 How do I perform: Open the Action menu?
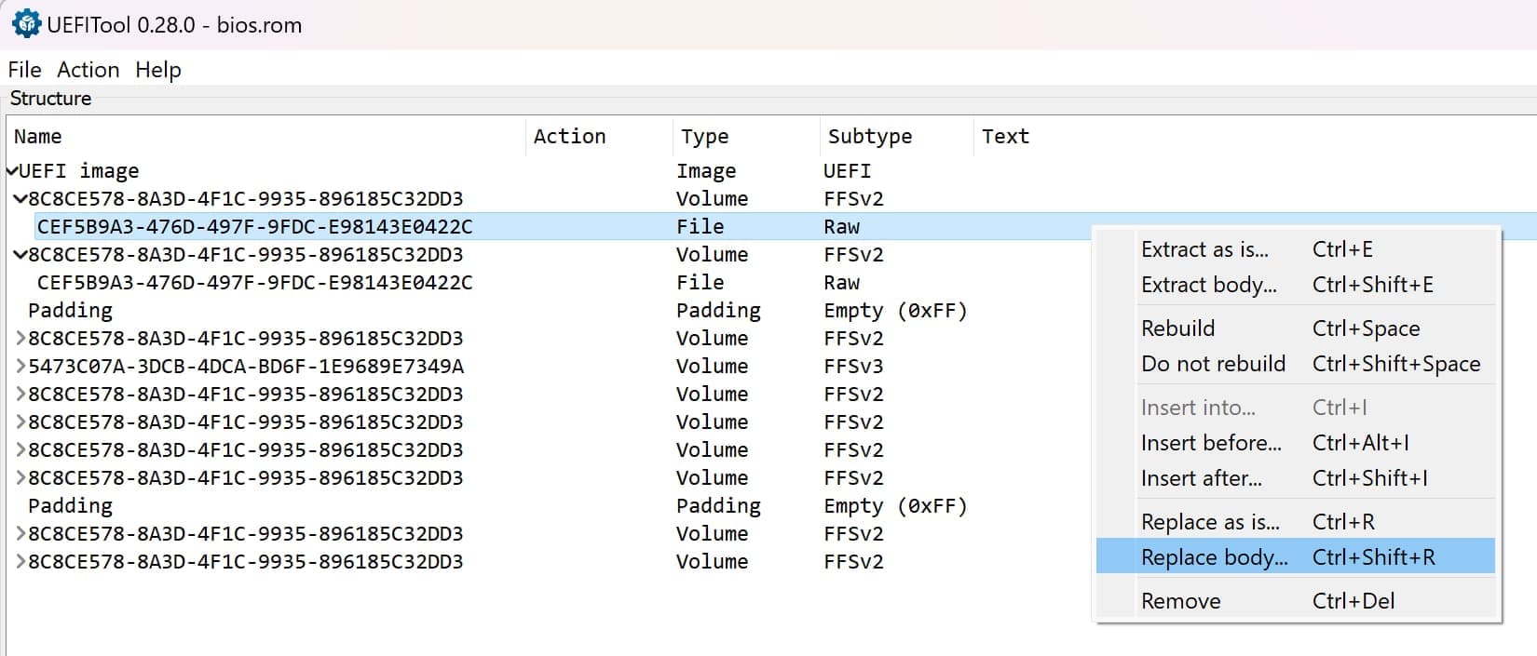point(88,70)
